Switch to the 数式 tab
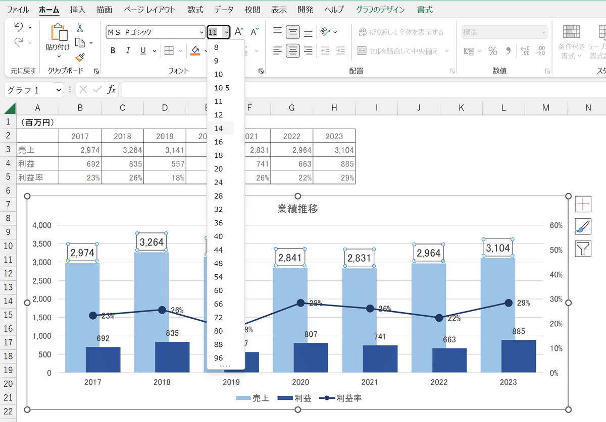606x422 pixels. 195,10
